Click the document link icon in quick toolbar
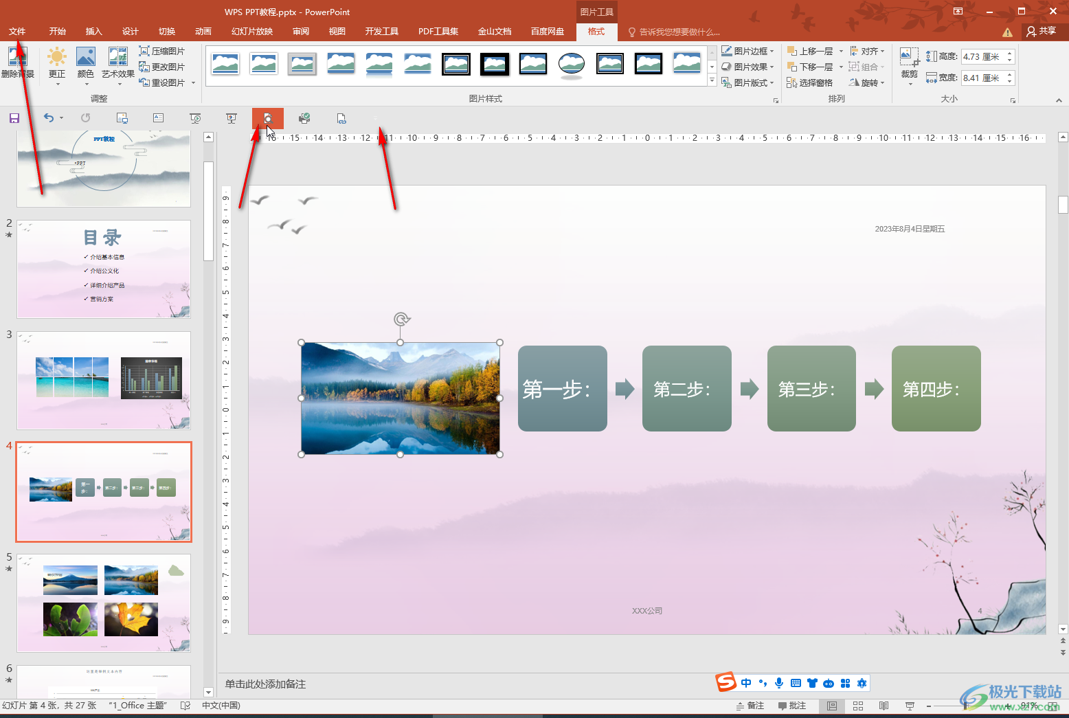The image size is (1069, 718). pyautogui.click(x=341, y=118)
